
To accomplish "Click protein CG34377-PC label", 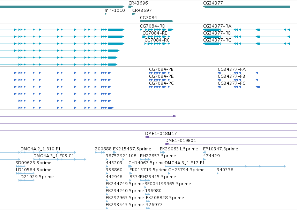I will pos(231,83).
